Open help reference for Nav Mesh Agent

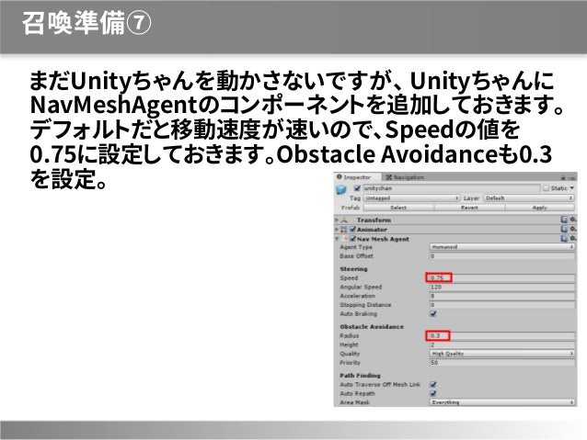pyautogui.click(x=564, y=238)
